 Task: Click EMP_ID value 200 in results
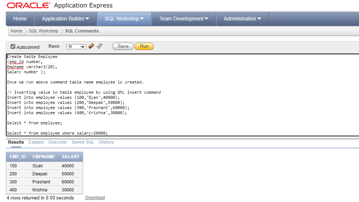(13, 174)
